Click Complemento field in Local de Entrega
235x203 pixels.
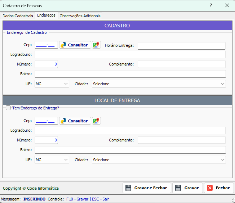click(182, 140)
